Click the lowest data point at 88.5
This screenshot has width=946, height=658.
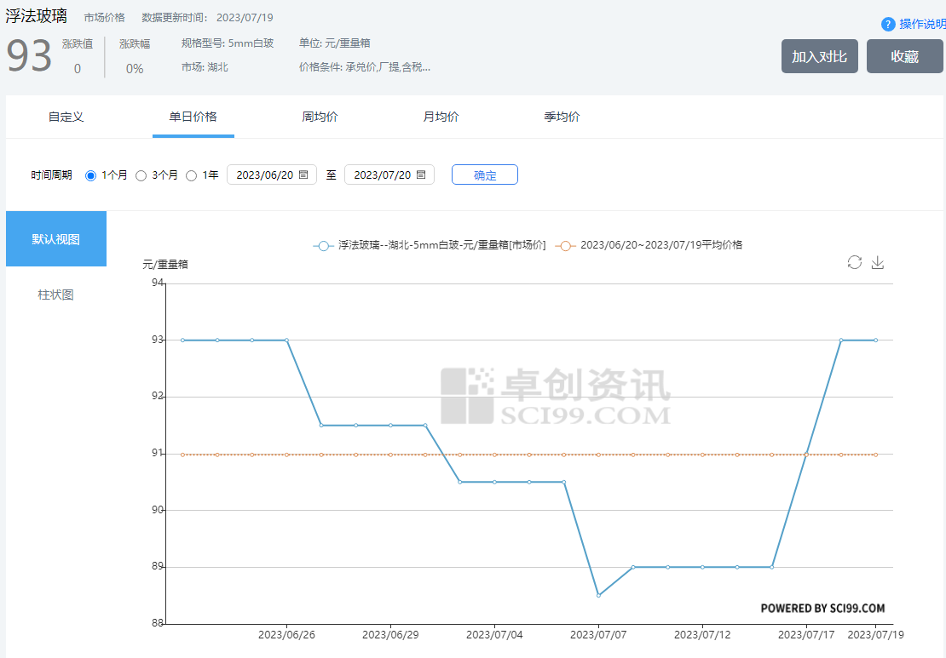pos(598,595)
